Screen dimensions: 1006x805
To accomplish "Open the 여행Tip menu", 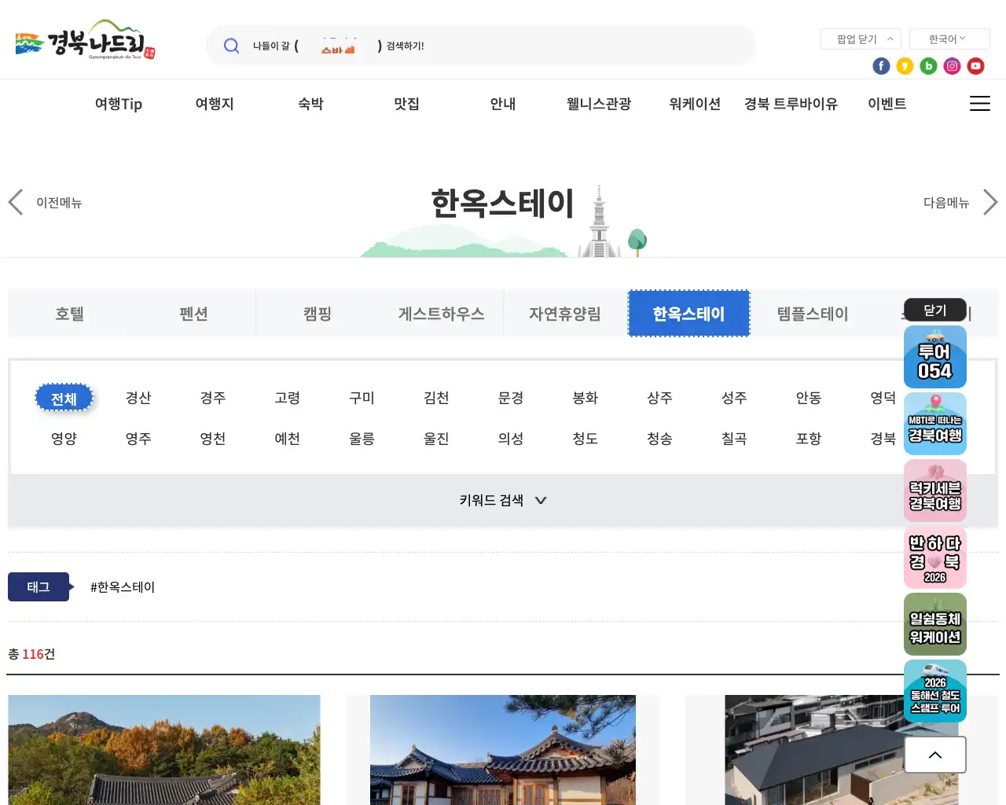I will [x=119, y=104].
